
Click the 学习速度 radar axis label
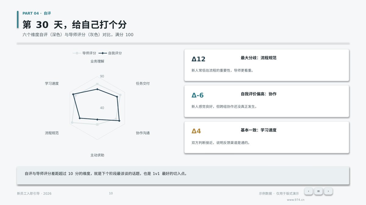(x=52, y=84)
